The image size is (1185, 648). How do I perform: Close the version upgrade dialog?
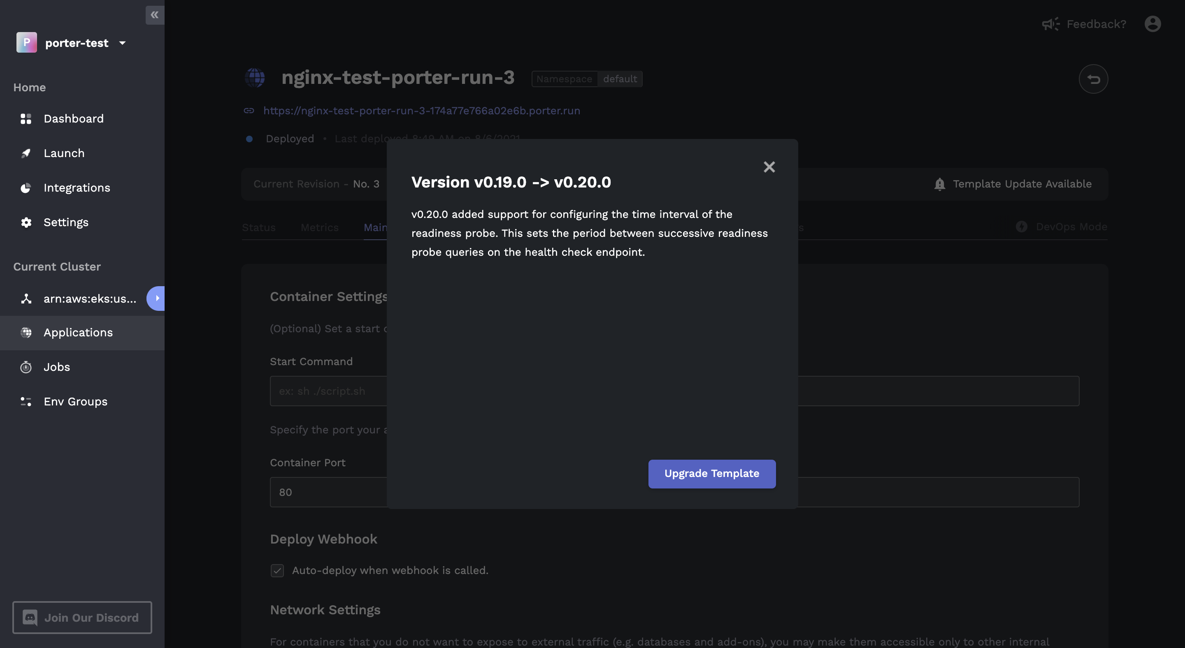pos(769,167)
